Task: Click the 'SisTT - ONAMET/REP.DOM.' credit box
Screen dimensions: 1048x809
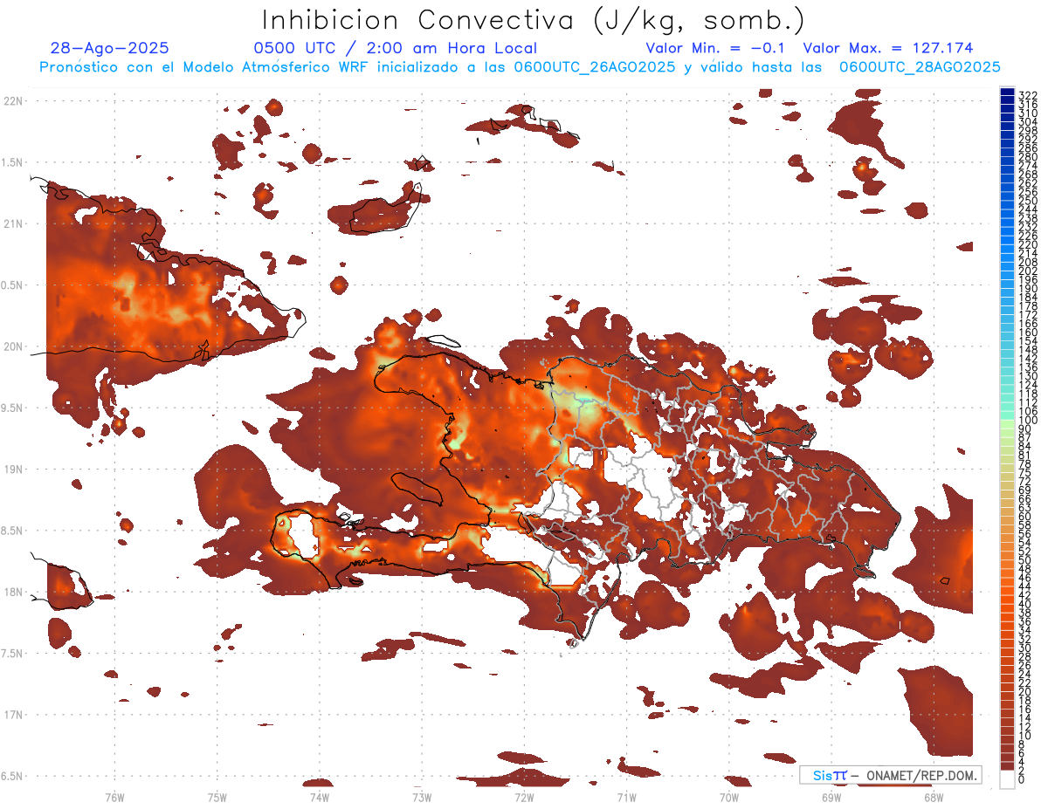Action: 890,775
